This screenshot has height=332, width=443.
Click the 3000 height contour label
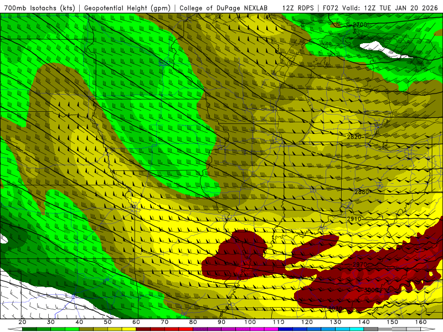click(371, 290)
